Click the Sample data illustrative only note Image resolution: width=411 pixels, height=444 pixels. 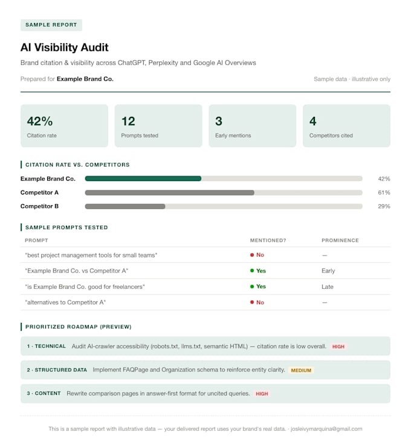click(x=352, y=79)
